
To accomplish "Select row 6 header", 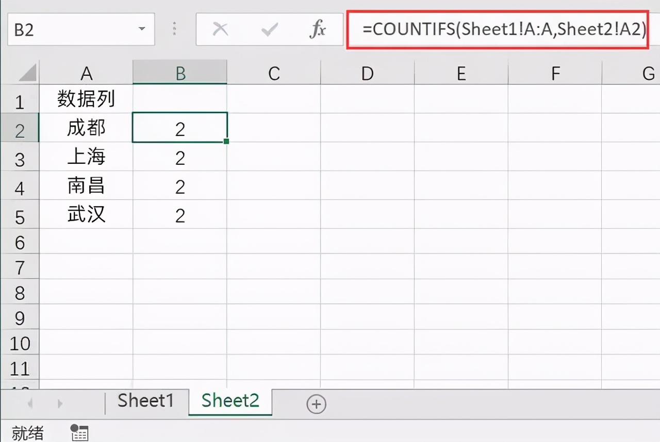I will 20,242.
